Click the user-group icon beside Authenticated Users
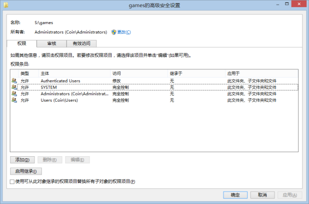 pos(14,81)
